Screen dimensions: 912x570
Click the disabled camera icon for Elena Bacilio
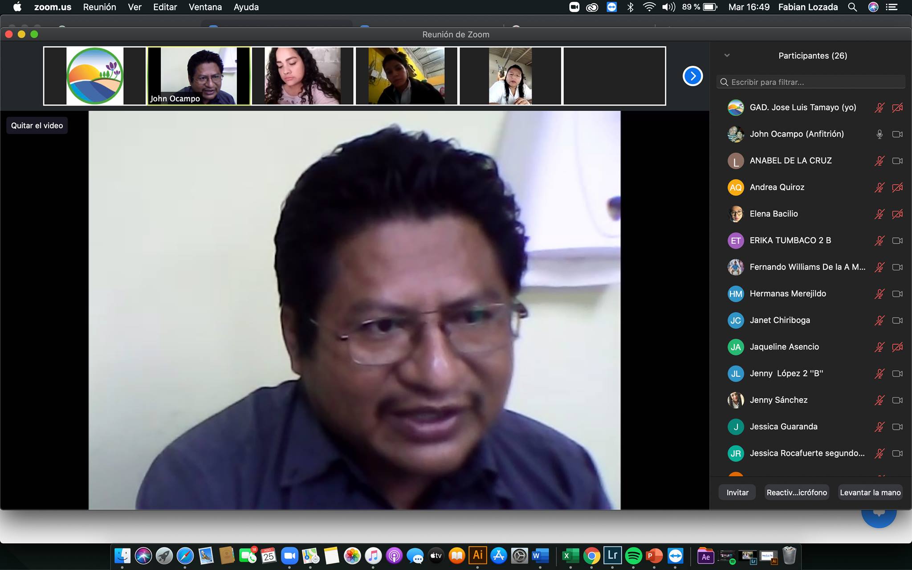[897, 214]
